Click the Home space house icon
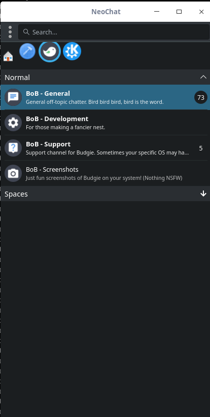210x417 pixels. click(x=8, y=56)
